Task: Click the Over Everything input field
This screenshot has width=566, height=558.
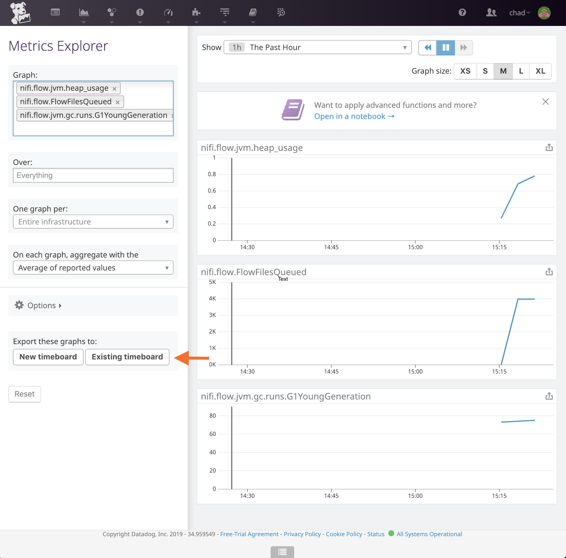Action: 93,175
